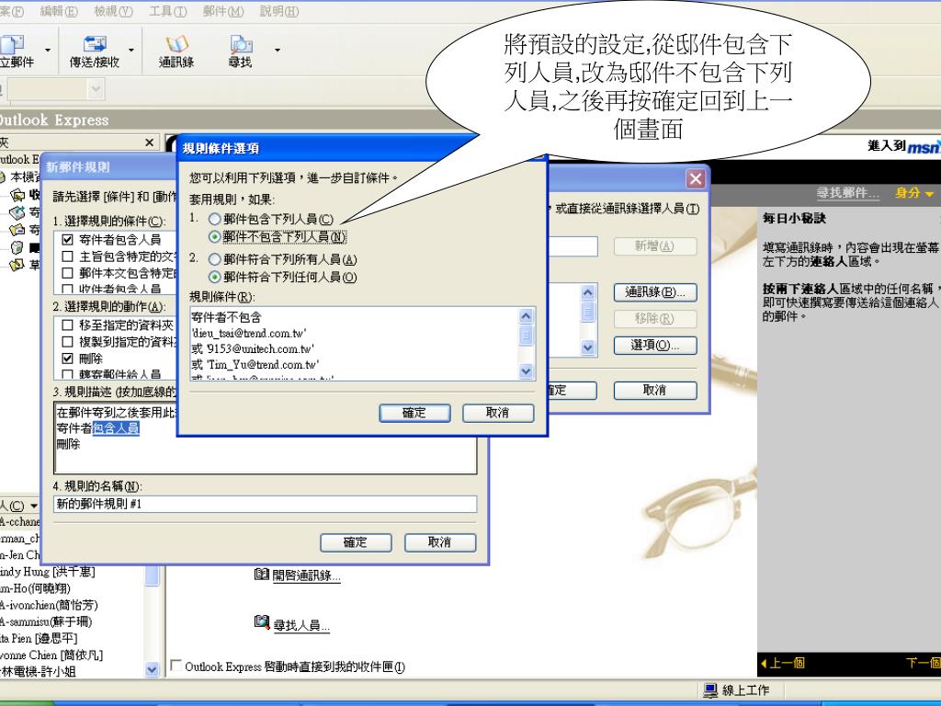Select contact A-sammisu(蘇于珊)
Viewport: 941px width, 706px height.
46,621
